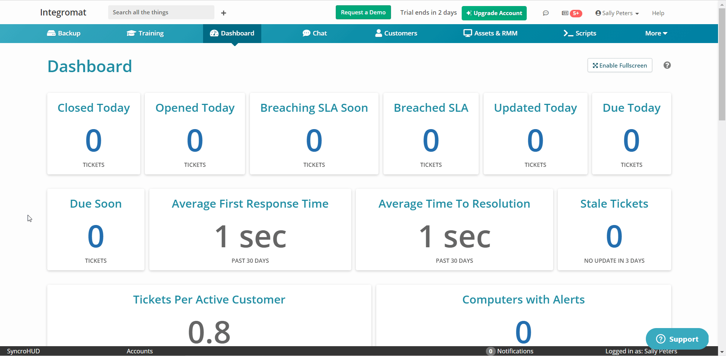Open the chat speech bubble icon in header

click(x=546, y=13)
